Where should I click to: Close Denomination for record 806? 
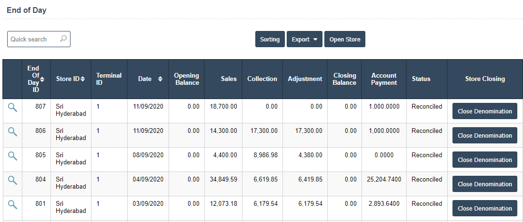coord(484,136)
